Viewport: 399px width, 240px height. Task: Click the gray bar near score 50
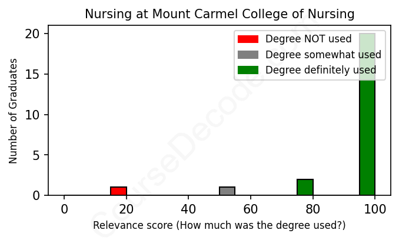pos(227,191)
